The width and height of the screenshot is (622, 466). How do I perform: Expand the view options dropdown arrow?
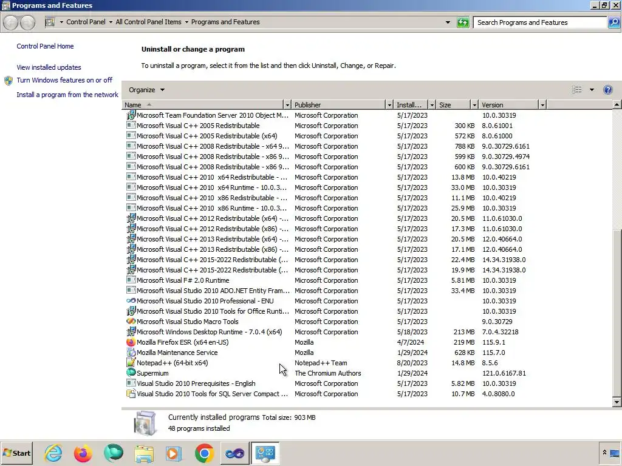(x=592, y=90)
